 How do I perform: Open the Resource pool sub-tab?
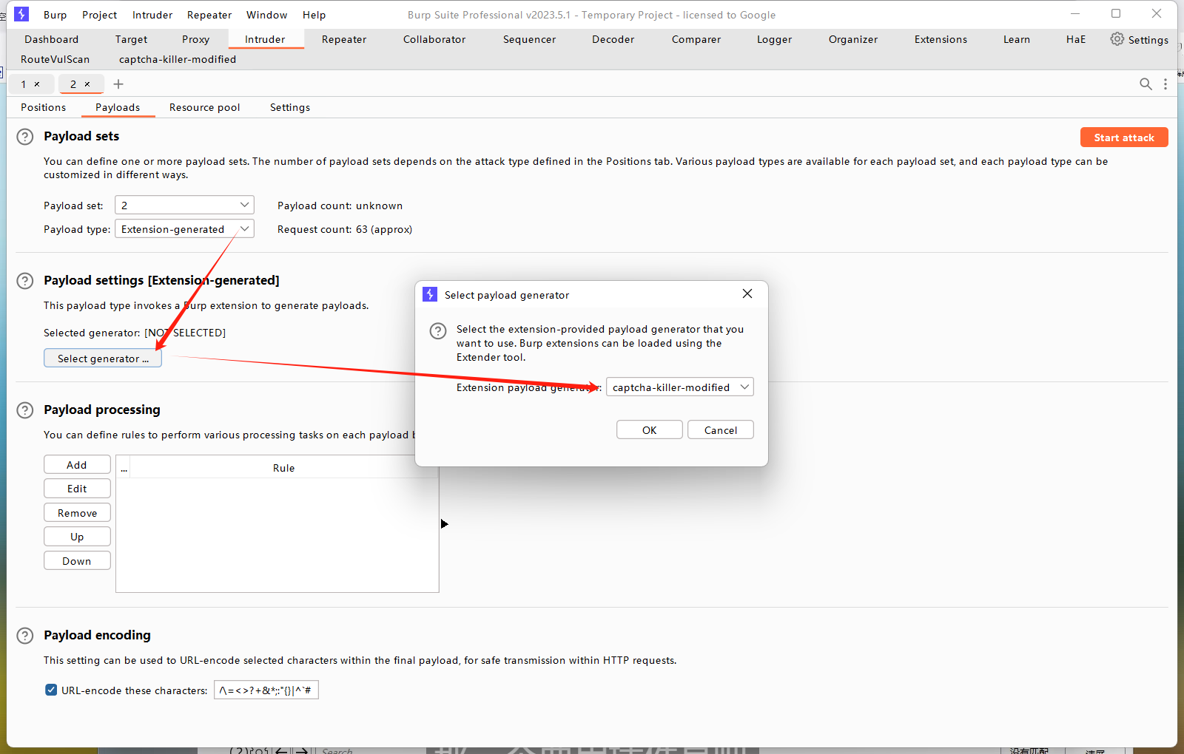point(204,107)
